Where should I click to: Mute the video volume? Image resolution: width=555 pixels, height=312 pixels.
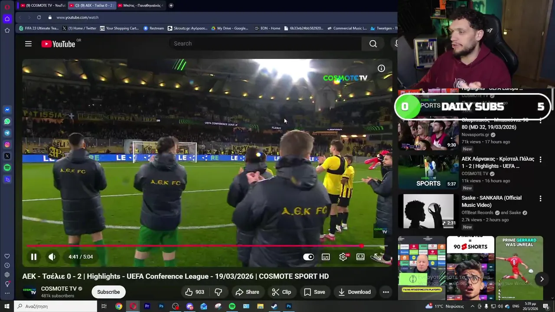click(x=52, y=257)
